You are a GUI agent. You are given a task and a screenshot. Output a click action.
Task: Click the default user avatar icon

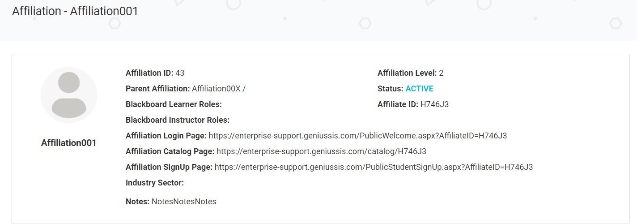[69, 95]
